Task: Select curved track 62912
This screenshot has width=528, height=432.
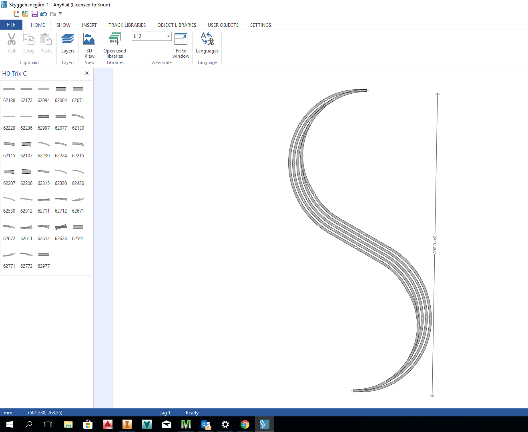Action: (26, 204)
